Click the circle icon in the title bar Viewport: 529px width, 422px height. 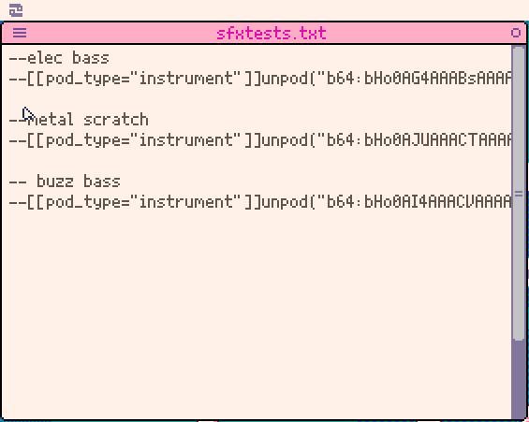coord(516,33)
